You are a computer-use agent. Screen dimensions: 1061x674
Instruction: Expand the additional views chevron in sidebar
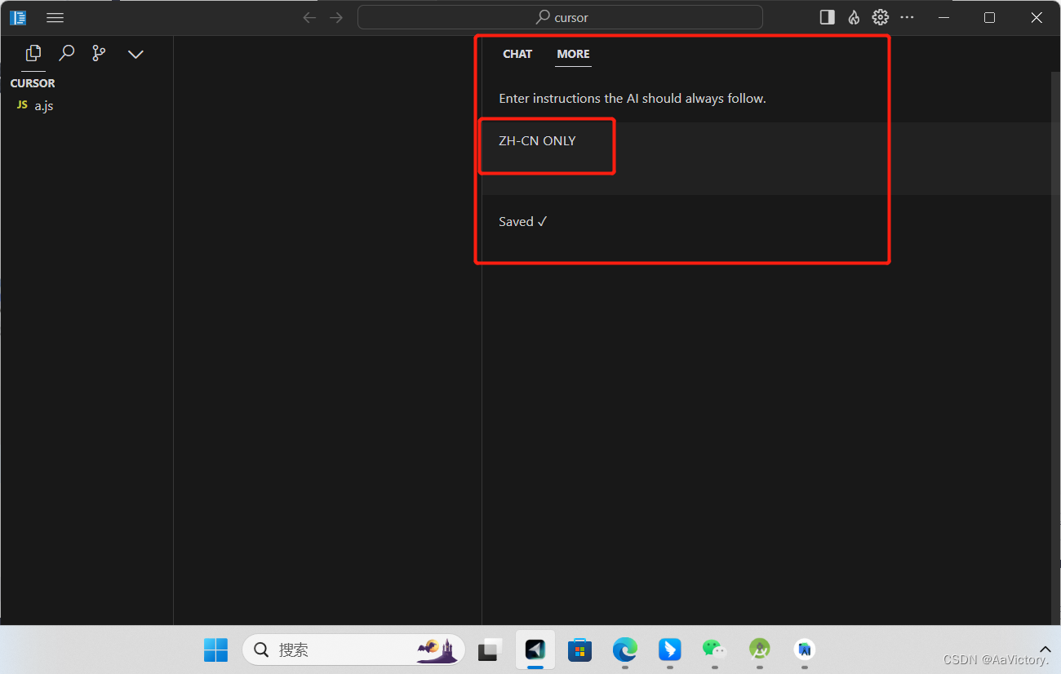coord(136,54)
